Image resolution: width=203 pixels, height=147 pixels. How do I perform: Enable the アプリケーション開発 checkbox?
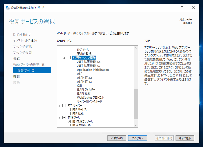click(69, 58)
